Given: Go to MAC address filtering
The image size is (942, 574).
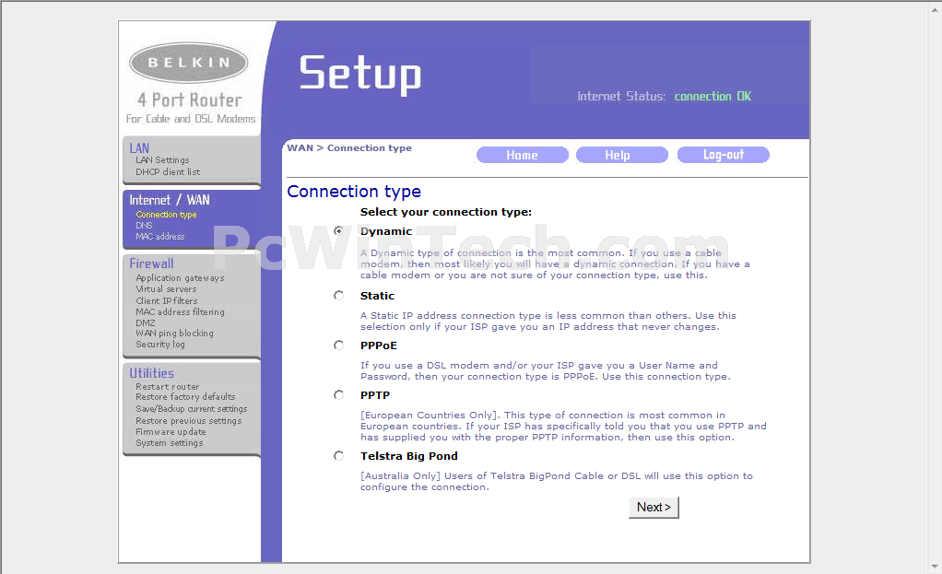Looking at the screenshot, I should point(180,312).
